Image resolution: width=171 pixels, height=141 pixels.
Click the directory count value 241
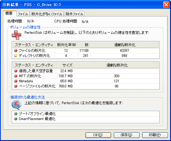click(86, 56)
